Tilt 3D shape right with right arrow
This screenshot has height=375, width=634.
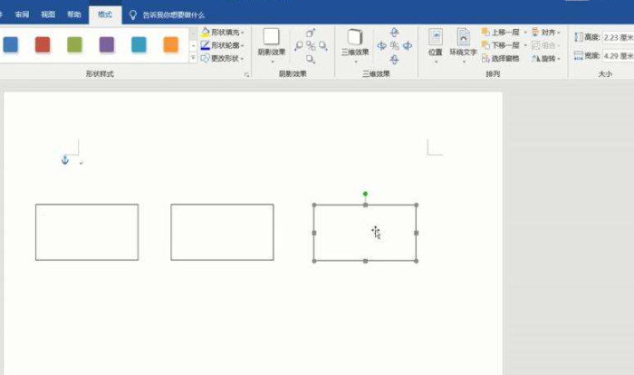[x=408, y=45]
